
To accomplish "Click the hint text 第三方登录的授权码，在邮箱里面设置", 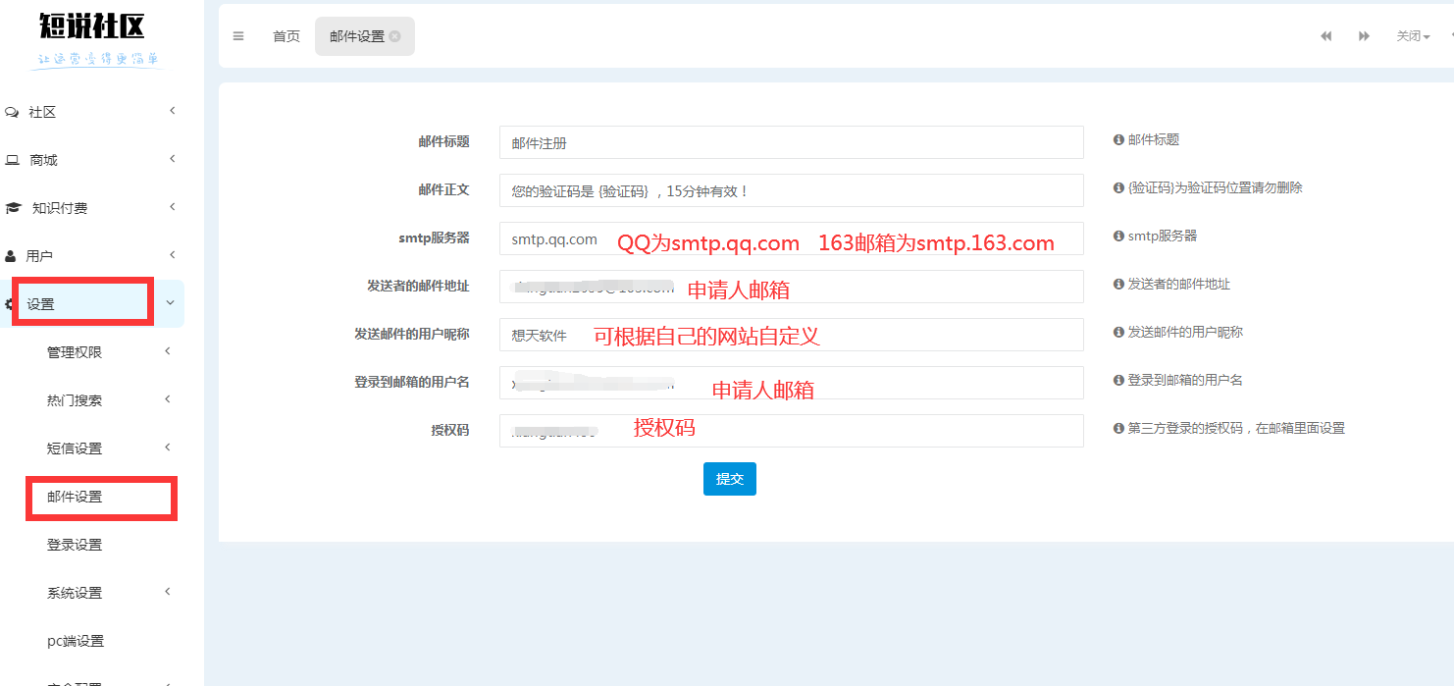I will click(1236, 428).
